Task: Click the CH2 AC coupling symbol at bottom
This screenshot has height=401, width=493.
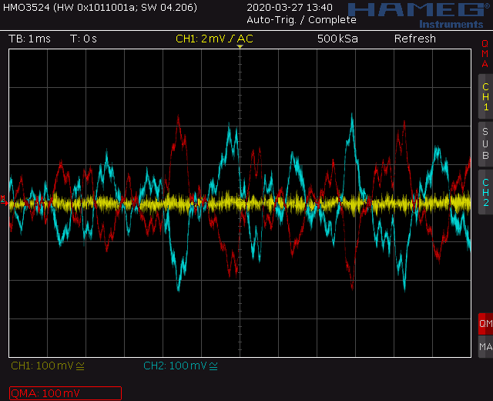Action: pyautogui.click(x=213, y=366)
